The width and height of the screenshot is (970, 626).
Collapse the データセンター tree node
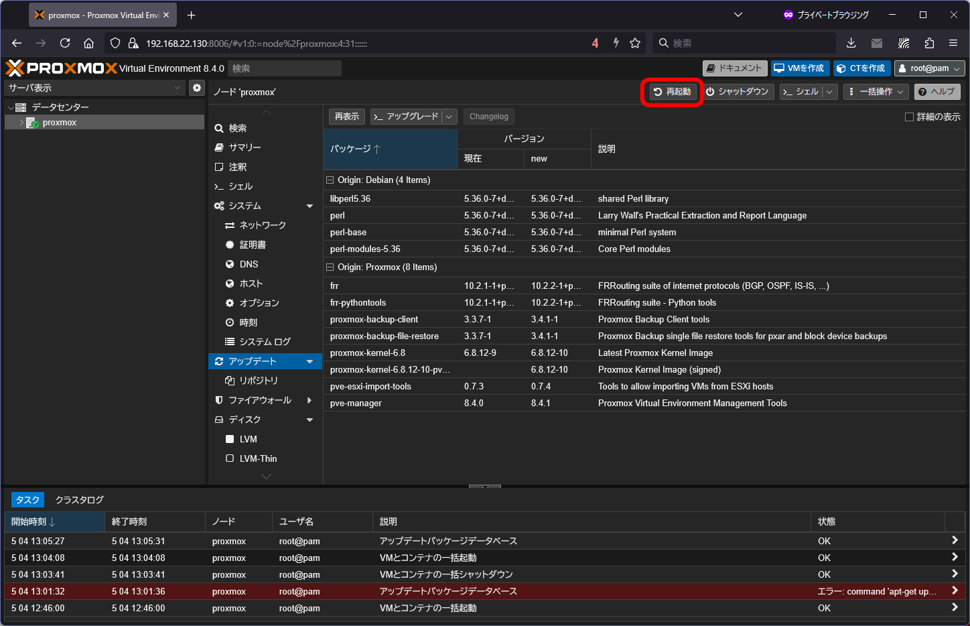[x=11, y=107]
